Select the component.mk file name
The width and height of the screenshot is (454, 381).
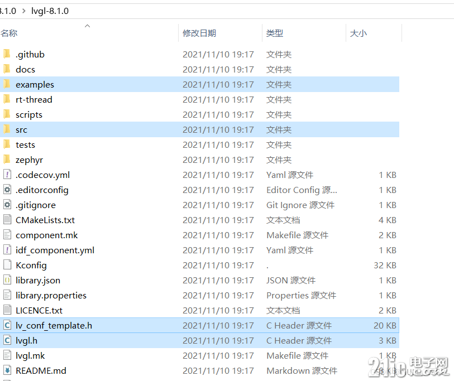[x=46, y=235]
